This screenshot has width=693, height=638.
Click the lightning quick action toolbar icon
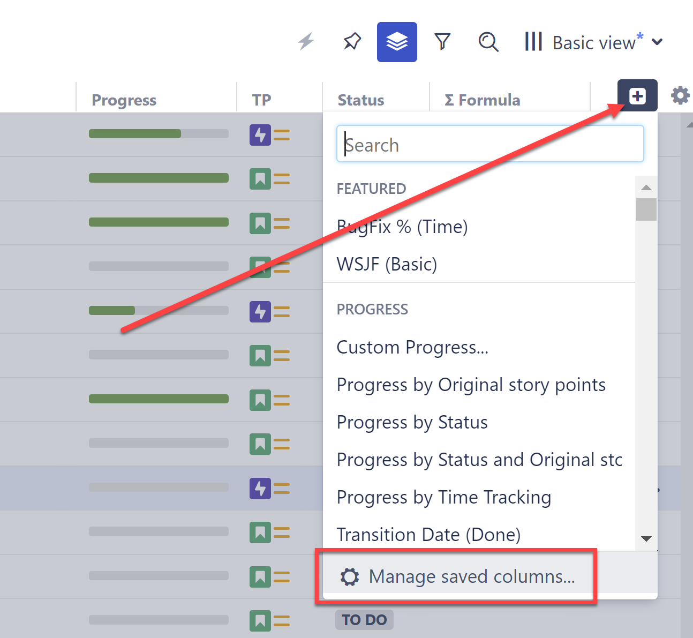tap(306, 42)
